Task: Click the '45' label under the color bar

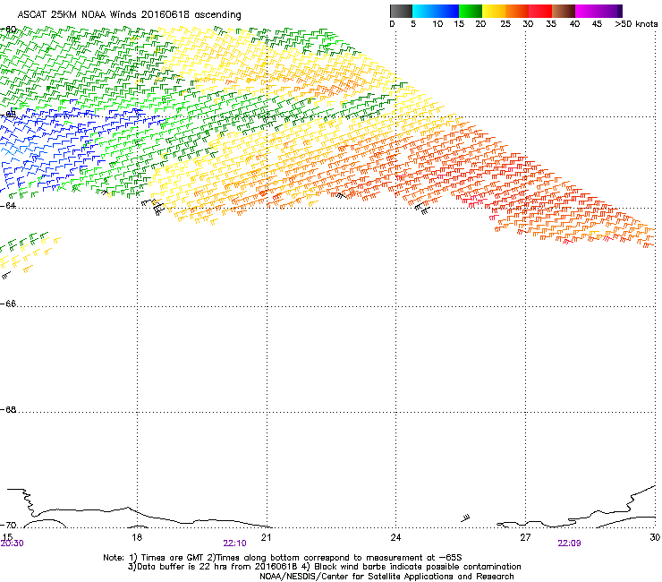Action: click(597, 24)
